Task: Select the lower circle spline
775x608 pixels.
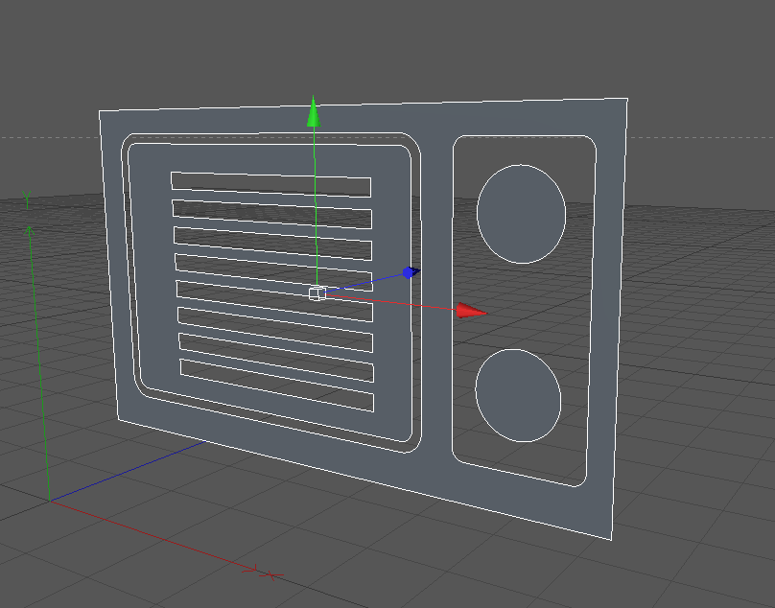Action: [x=518, y=395]
